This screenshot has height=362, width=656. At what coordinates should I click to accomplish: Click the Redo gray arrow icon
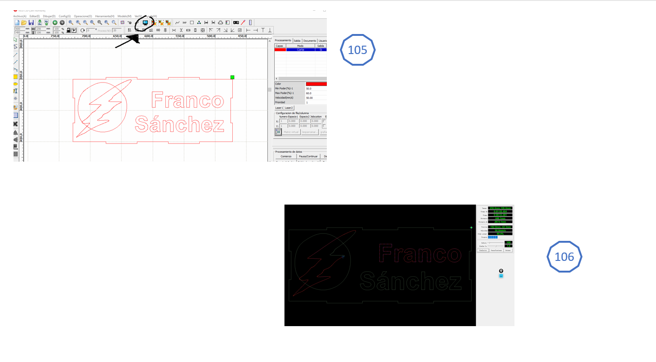tap(62, 22)
